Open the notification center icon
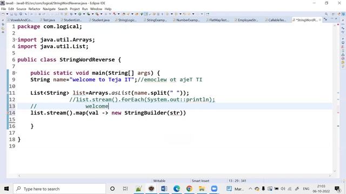 click(x=337, y=189)
